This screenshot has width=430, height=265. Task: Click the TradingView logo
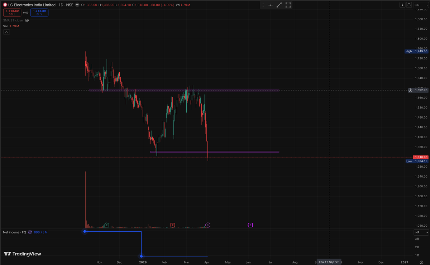(x=23, y=254)
